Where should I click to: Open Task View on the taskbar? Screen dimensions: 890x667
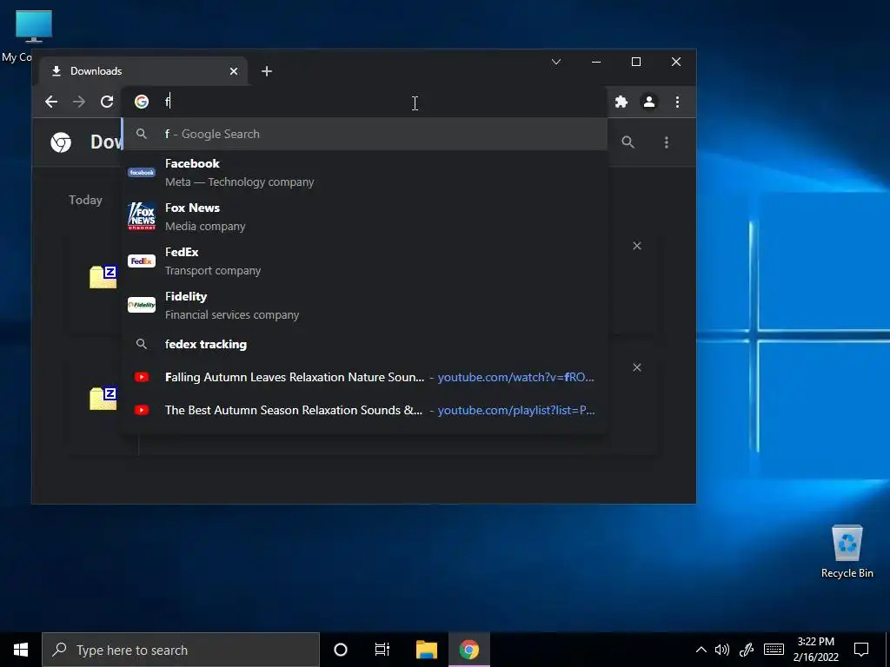382,650
